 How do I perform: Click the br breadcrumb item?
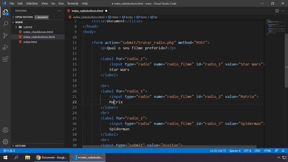[156, 17]
